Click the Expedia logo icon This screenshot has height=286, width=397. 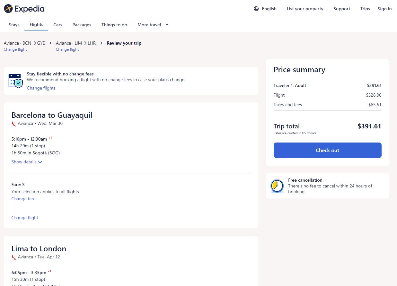pos(8,9)
